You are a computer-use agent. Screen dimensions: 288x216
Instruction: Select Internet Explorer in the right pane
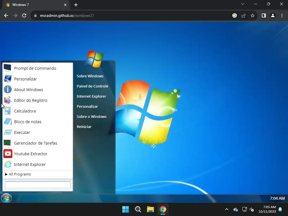click(x=91, y=96)
